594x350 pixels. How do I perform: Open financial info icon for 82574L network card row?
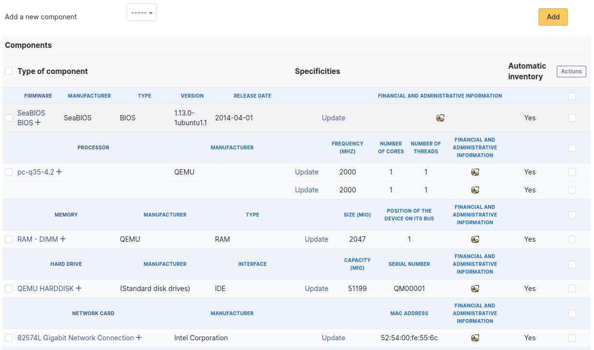pyautogui.click(x=475, y=338)
